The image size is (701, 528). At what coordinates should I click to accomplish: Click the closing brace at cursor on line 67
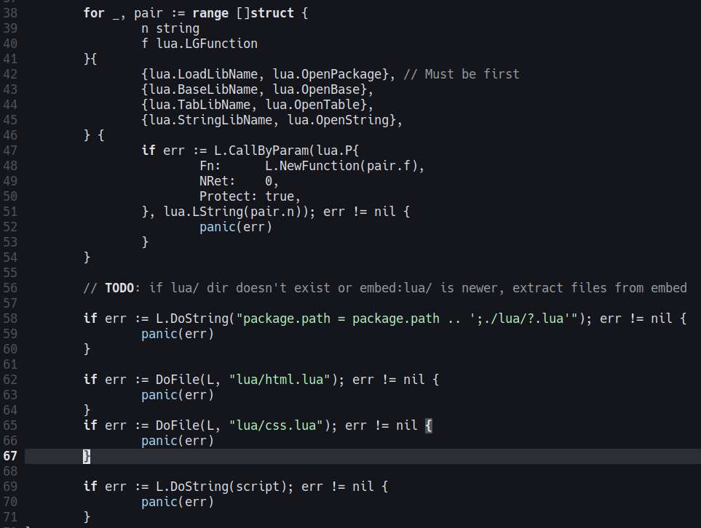(87, 456)
